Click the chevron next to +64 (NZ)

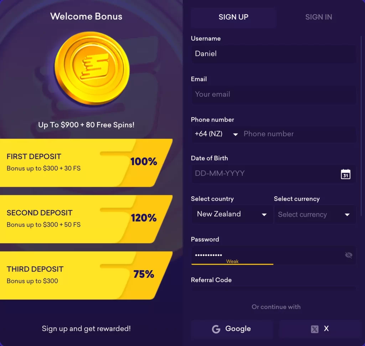pos(235,135)
